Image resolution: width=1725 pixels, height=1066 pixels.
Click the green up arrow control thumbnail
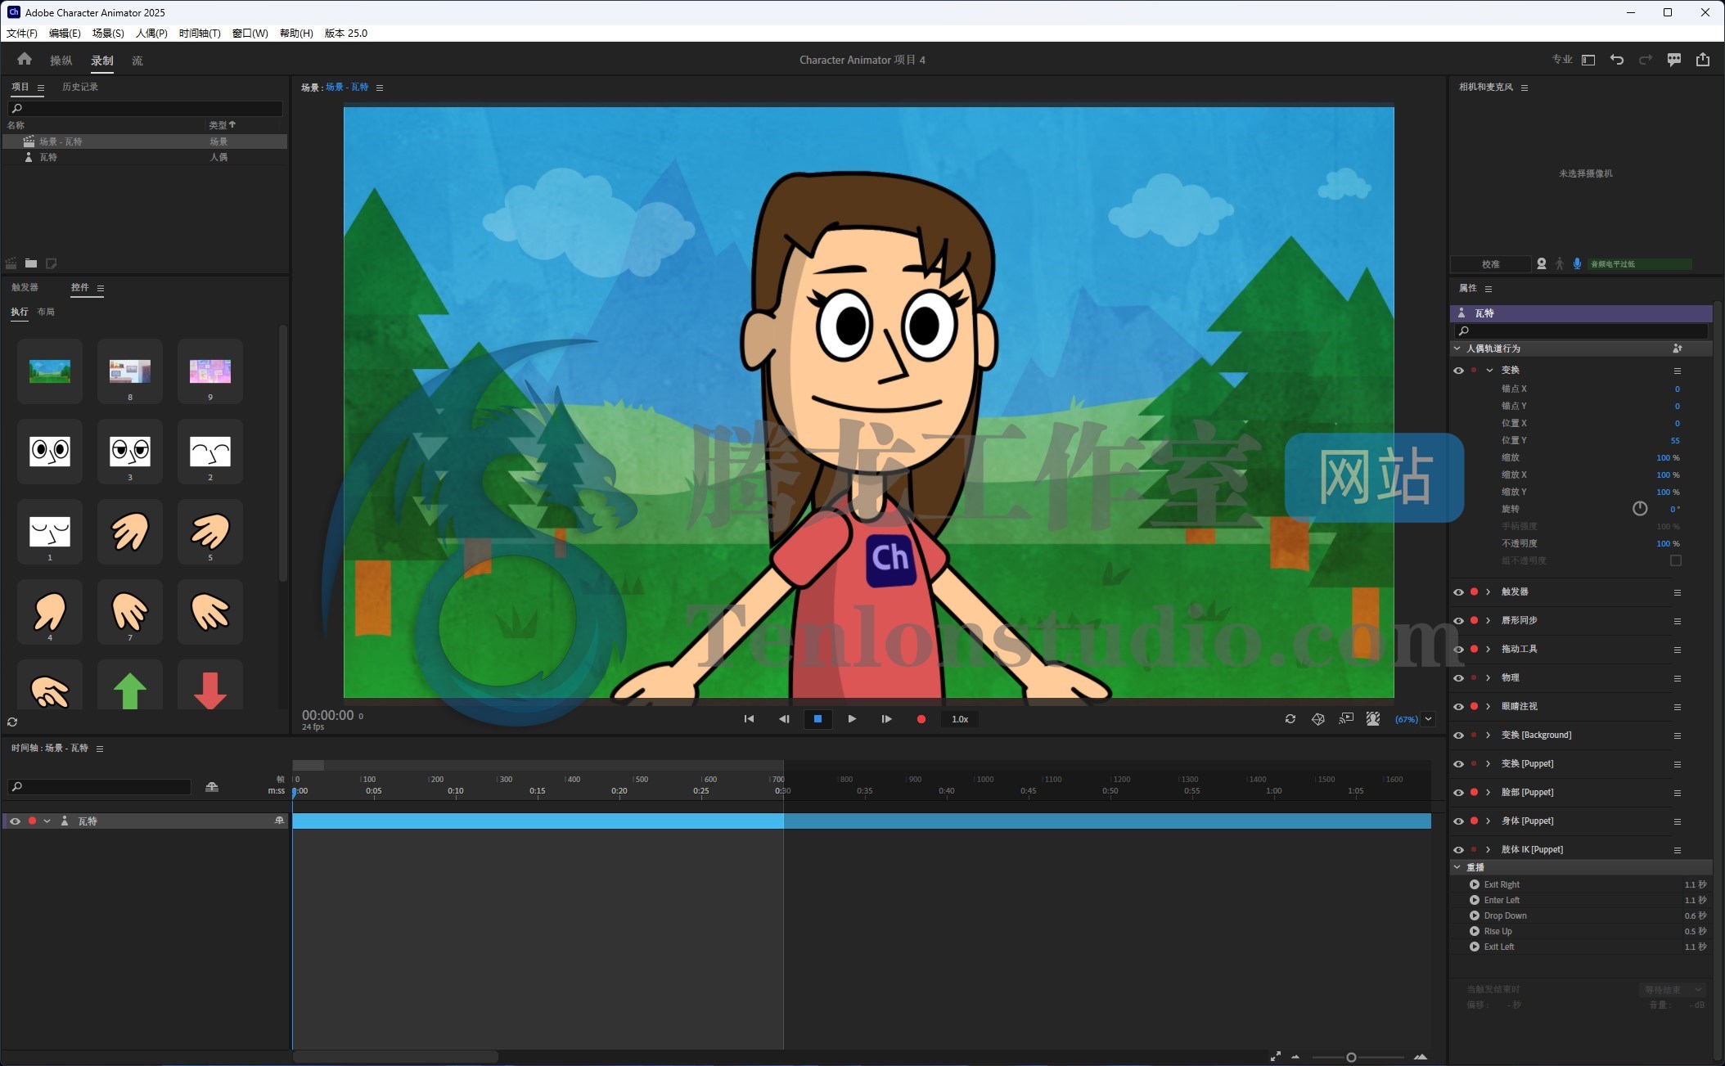tap(129, 690)
